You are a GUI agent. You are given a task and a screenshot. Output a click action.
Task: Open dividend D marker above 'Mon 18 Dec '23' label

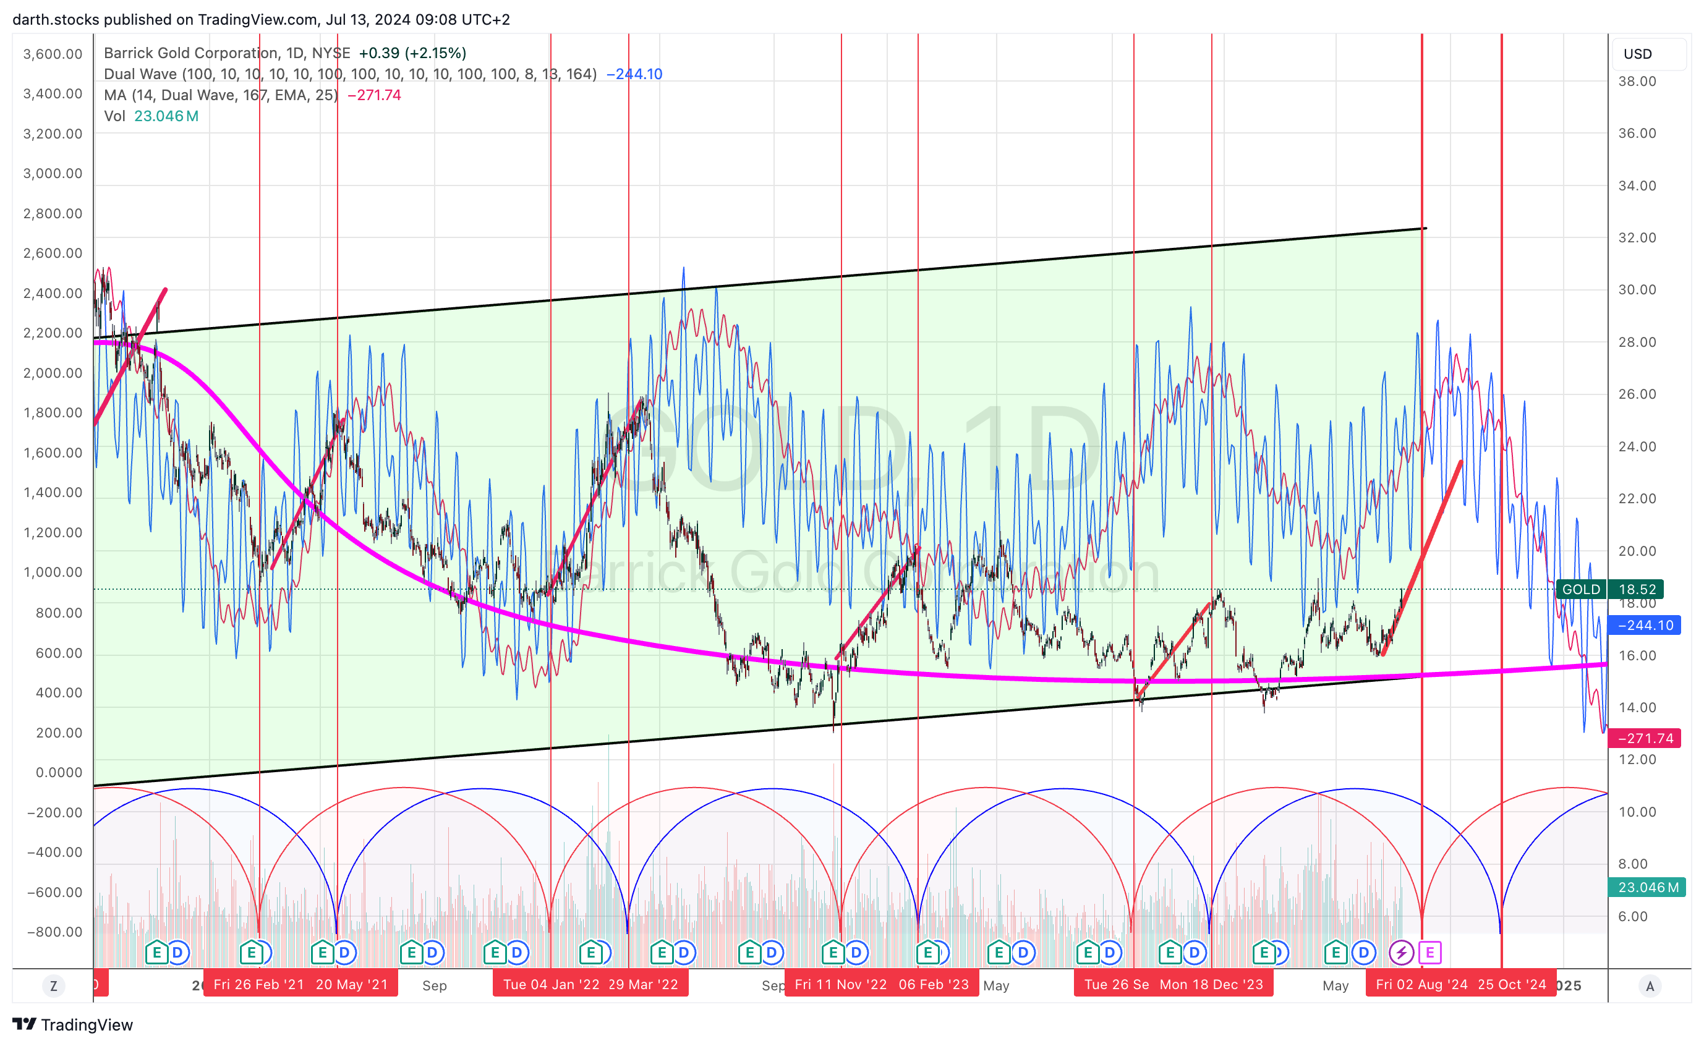click(1194, 953)
